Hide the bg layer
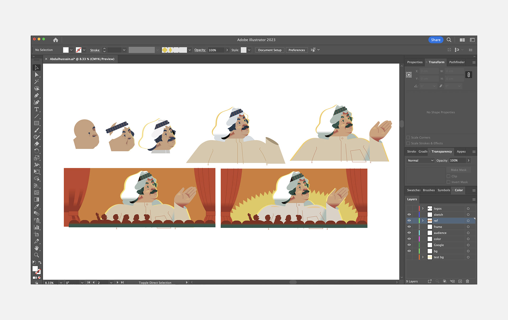 click(x=409, y=251)
